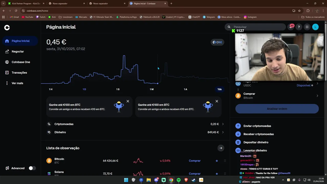Screen dimensions: 327x184
Task: Click the Coinbase logo in sidebar
Action: point(7,28)
